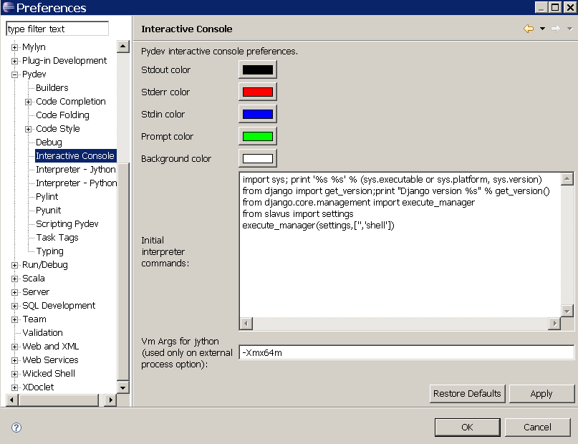Screen dimensions: 578x444
Task: Open the help question mark icon
Action: point(16,428)
